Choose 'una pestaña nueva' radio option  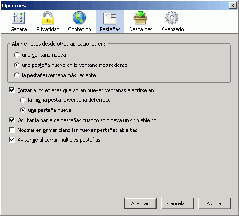pos(23,110)
